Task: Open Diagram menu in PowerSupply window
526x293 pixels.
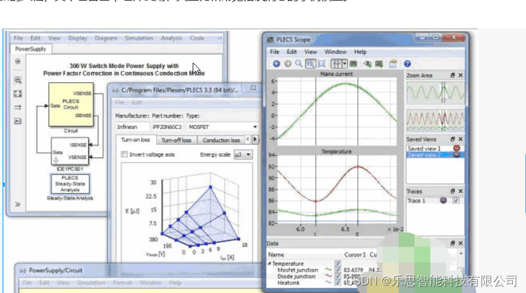Action: [x=106, y=38]
